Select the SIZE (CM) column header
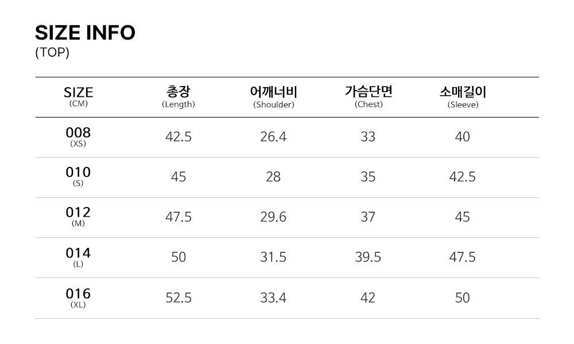The image size is (574, 344). click(x=78, y=96)
